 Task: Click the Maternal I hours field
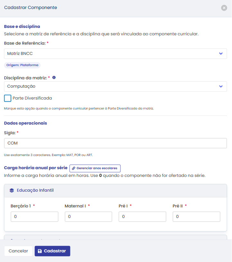click(88, 217)
